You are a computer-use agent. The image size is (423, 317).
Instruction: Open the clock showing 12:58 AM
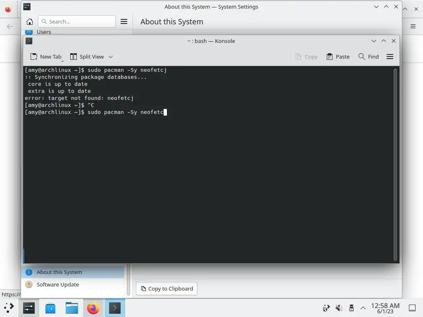point(385,308)
